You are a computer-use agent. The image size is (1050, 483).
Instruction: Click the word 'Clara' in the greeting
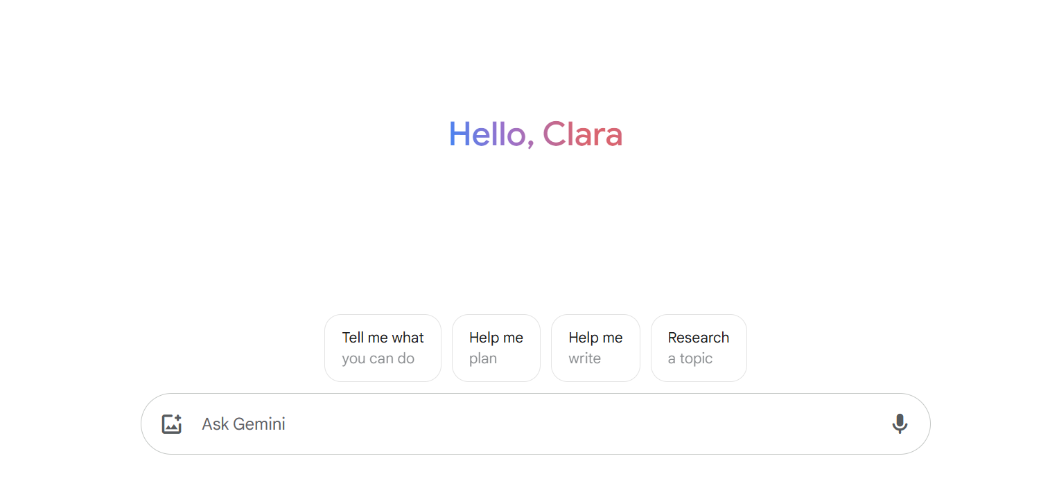(x=583, y=134)
